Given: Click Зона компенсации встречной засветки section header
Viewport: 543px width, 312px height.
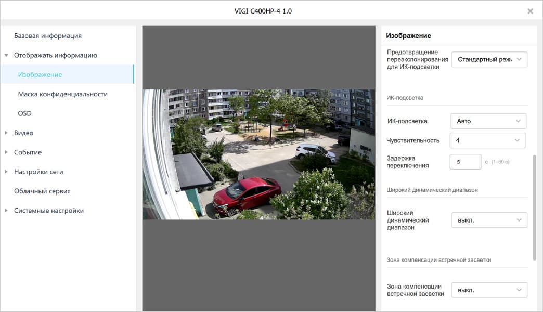Looking at the screenshot, I should pyautogui.click(x=439, y=259).
